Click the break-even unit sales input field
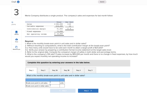 [55, 83]
